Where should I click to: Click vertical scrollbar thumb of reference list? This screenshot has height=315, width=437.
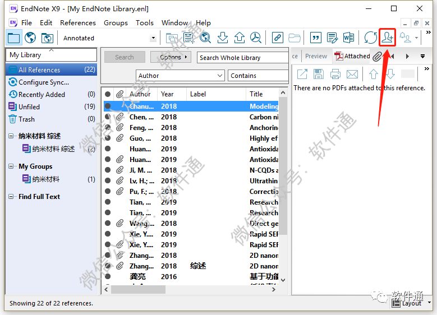[283, 167]
